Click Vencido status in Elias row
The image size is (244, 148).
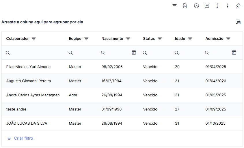150,67
